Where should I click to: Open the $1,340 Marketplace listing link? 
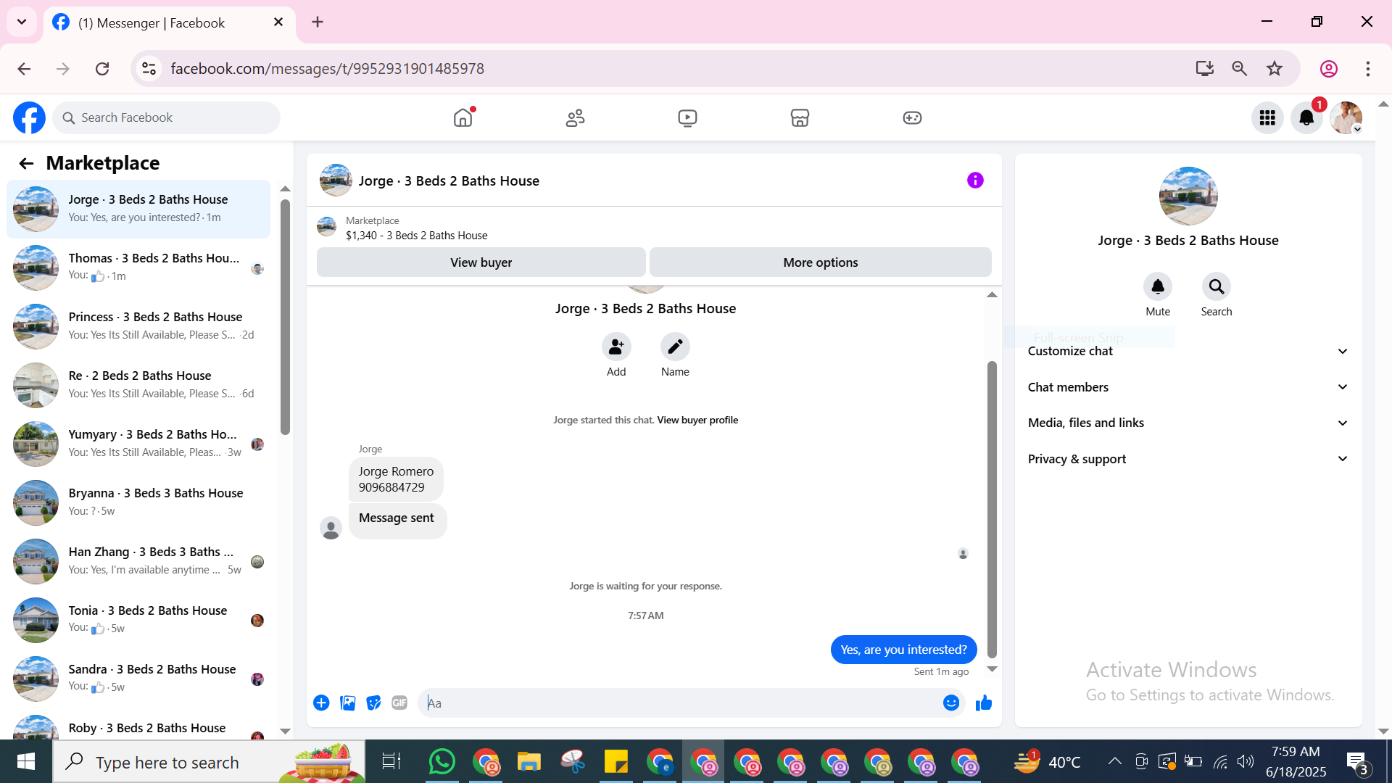point(416,236)
